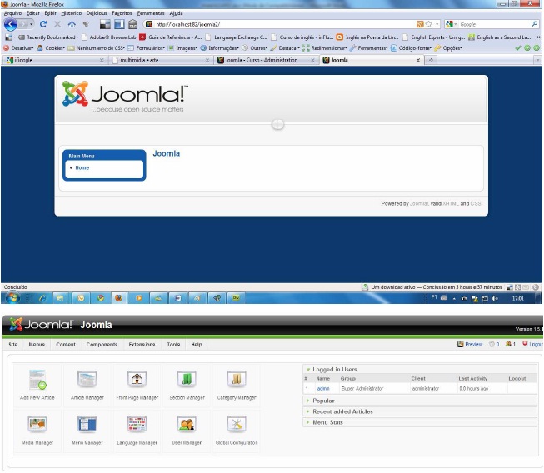Open the admin Site menu
This screenshot has height=473, width=544.
[13, 345]
